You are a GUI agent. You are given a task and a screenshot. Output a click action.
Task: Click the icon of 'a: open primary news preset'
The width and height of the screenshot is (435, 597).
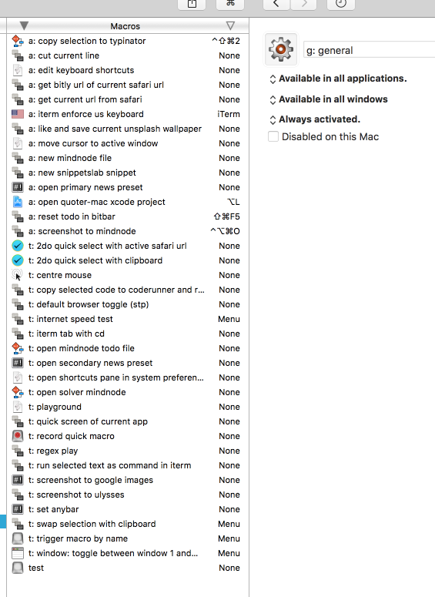(18, 187)
